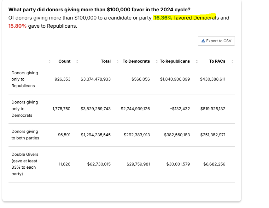The image size is (269, 208).
Task: Click sort icon right of To Democrats
Action: (157, 61)
